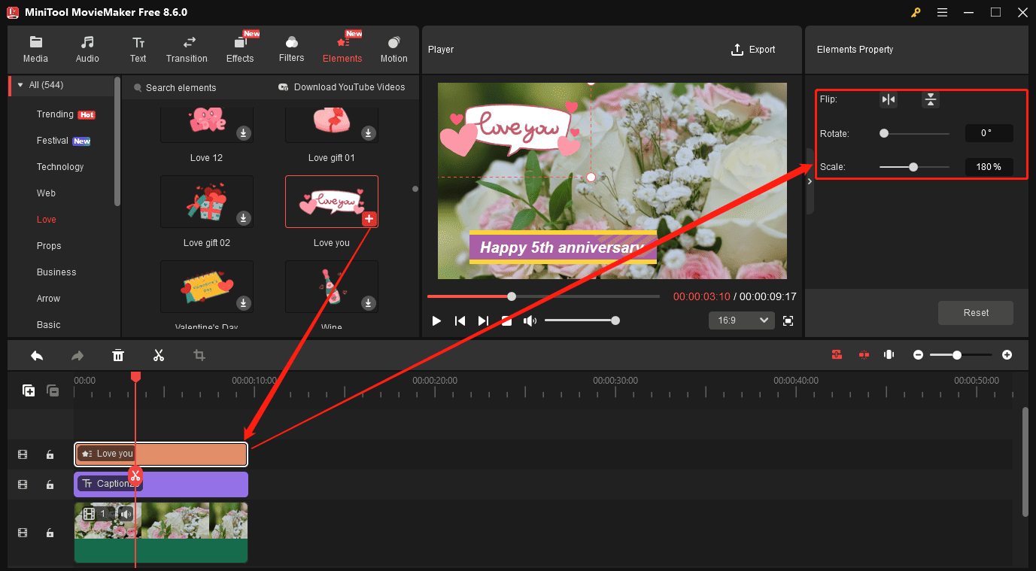
Task: Undo the last action
Action: click(x=37, y=355)
